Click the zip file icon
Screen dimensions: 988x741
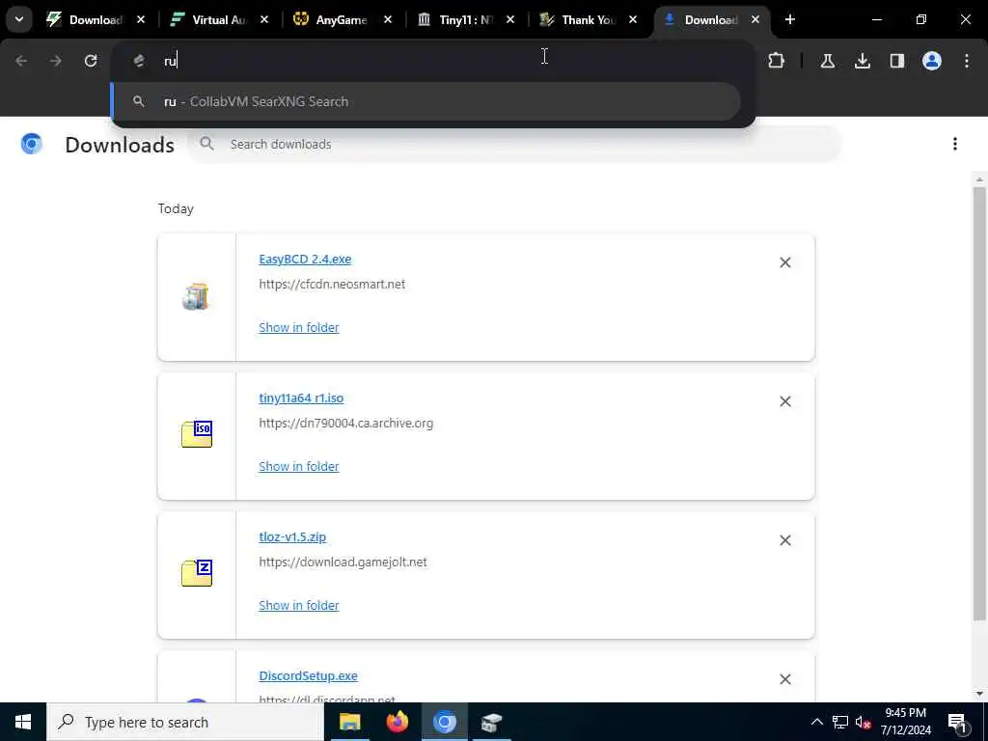(197, 573)
